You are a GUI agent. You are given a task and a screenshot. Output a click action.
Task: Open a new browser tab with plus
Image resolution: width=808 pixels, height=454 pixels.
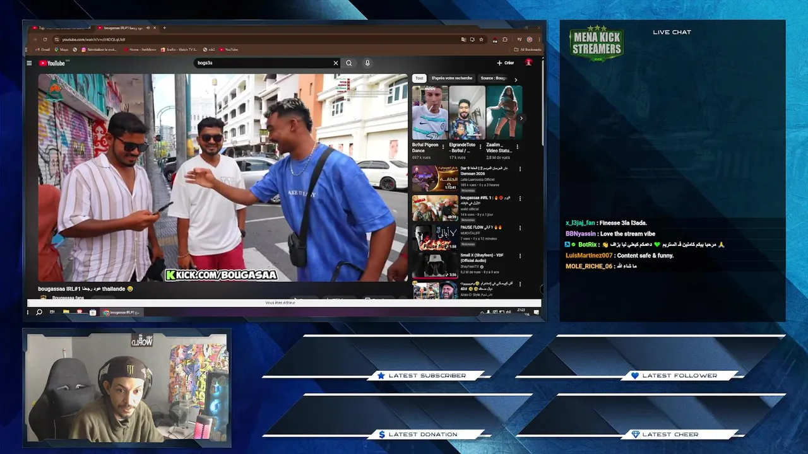(164, 28)
